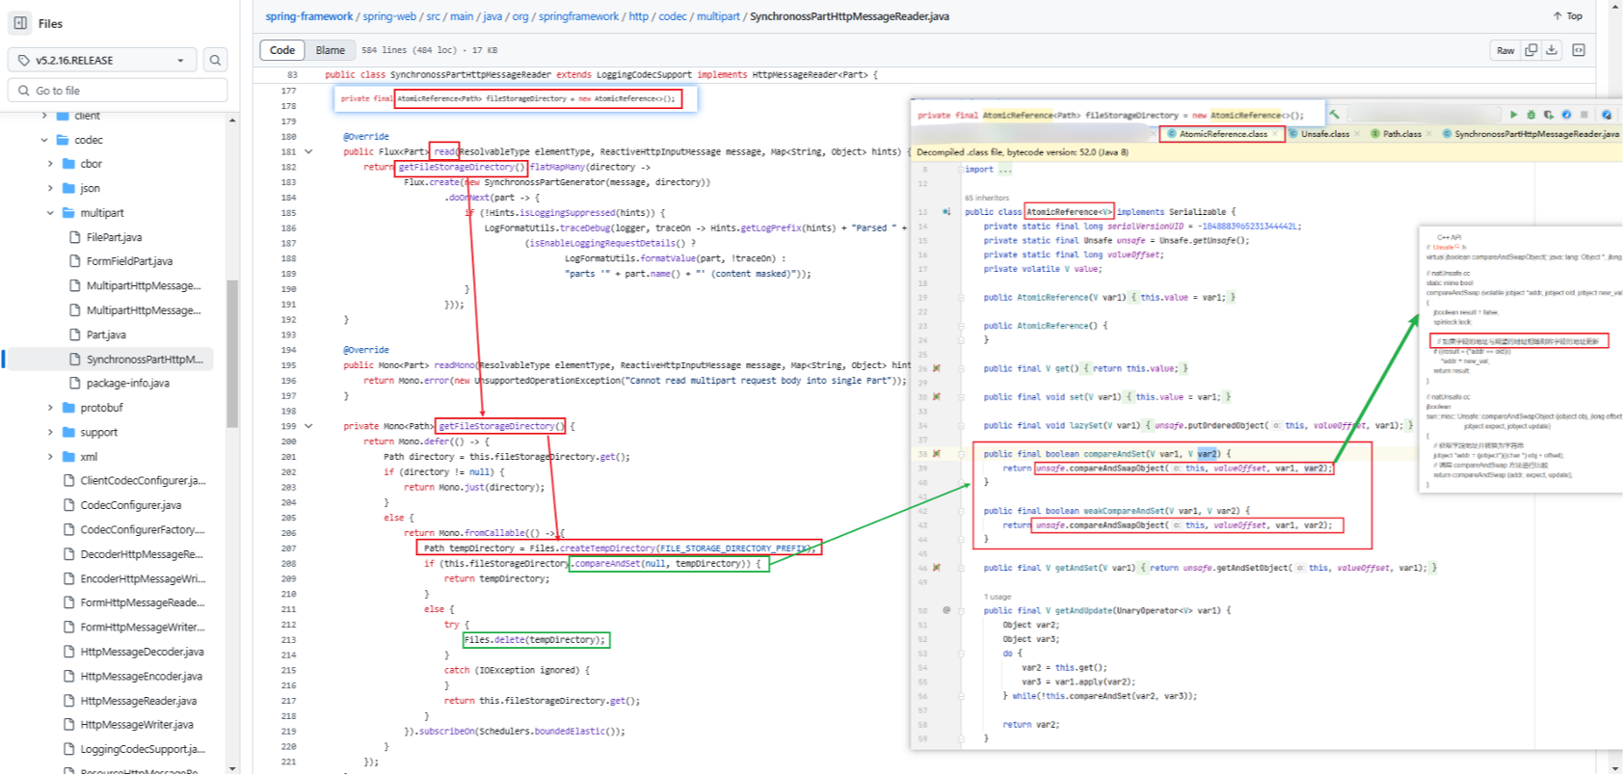Viewport: 1624px width, 775px height.
Task: Open ClientCodecConfigurer.java tree item
Action: [143, 481]
